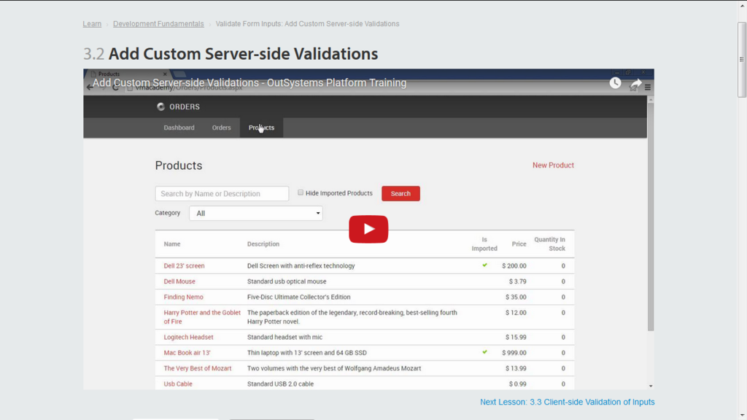Click 'Five-Disc Ultimate Collector's Edition' description
The image size is (747, 420).
click(298, 297)
